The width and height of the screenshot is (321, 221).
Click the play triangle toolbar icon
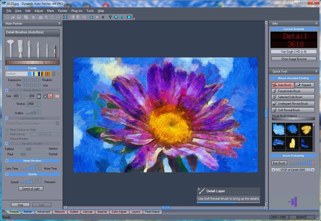(97, 17)
